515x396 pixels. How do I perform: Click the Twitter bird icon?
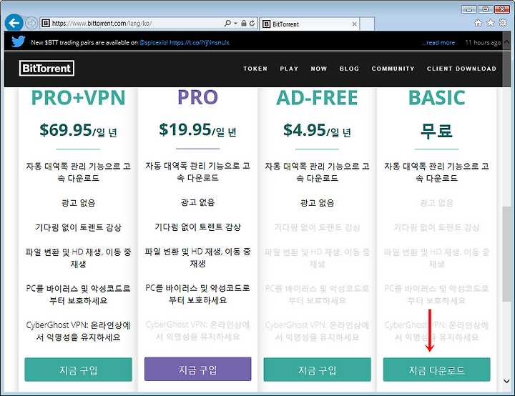coord(18,41)
